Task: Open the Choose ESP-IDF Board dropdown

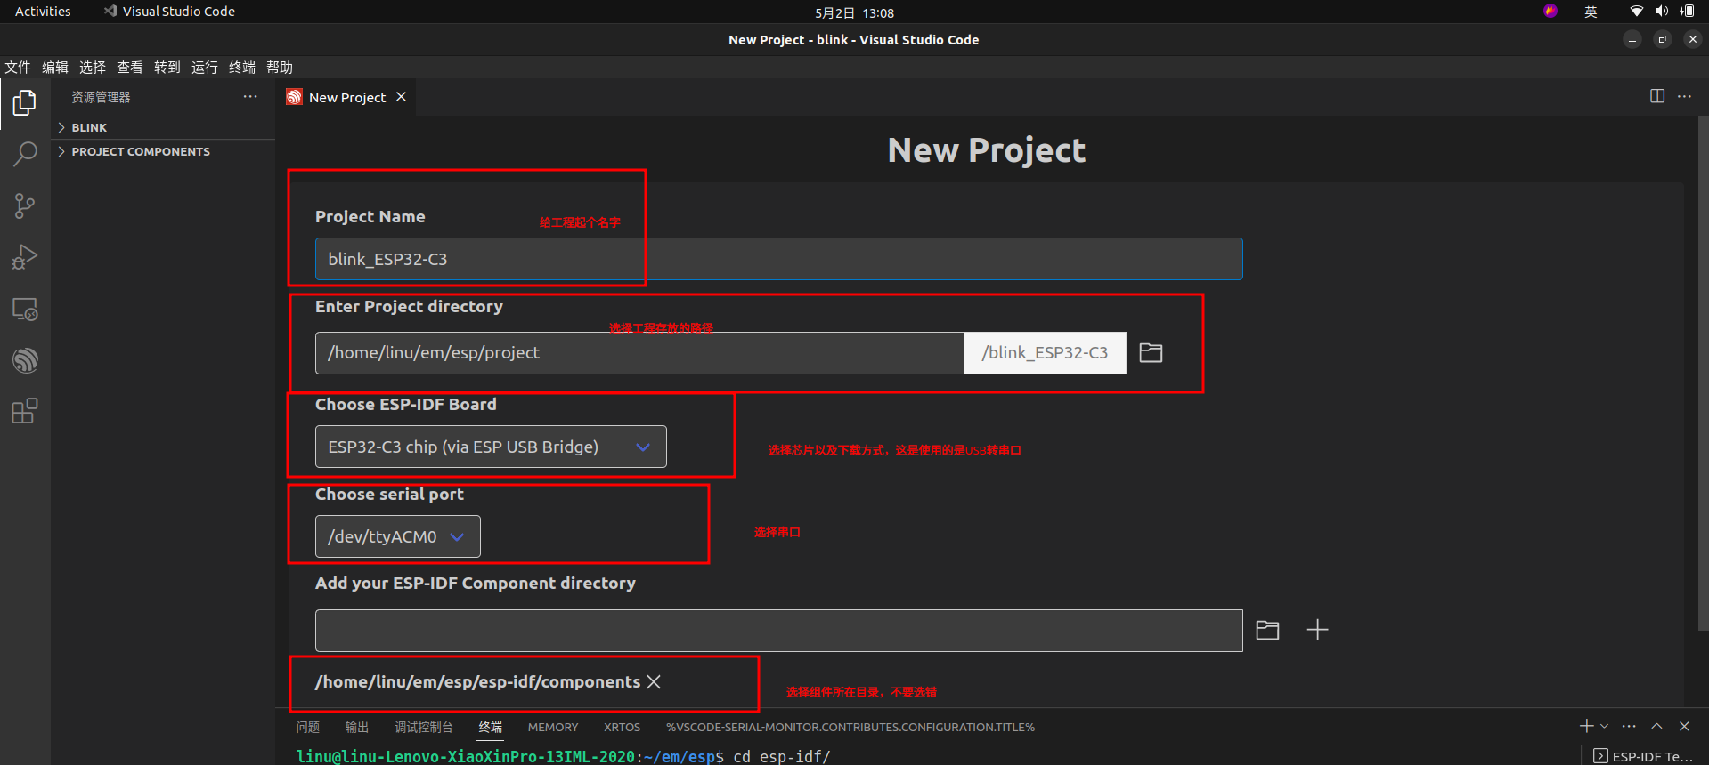Action: [x=491, y=447]
